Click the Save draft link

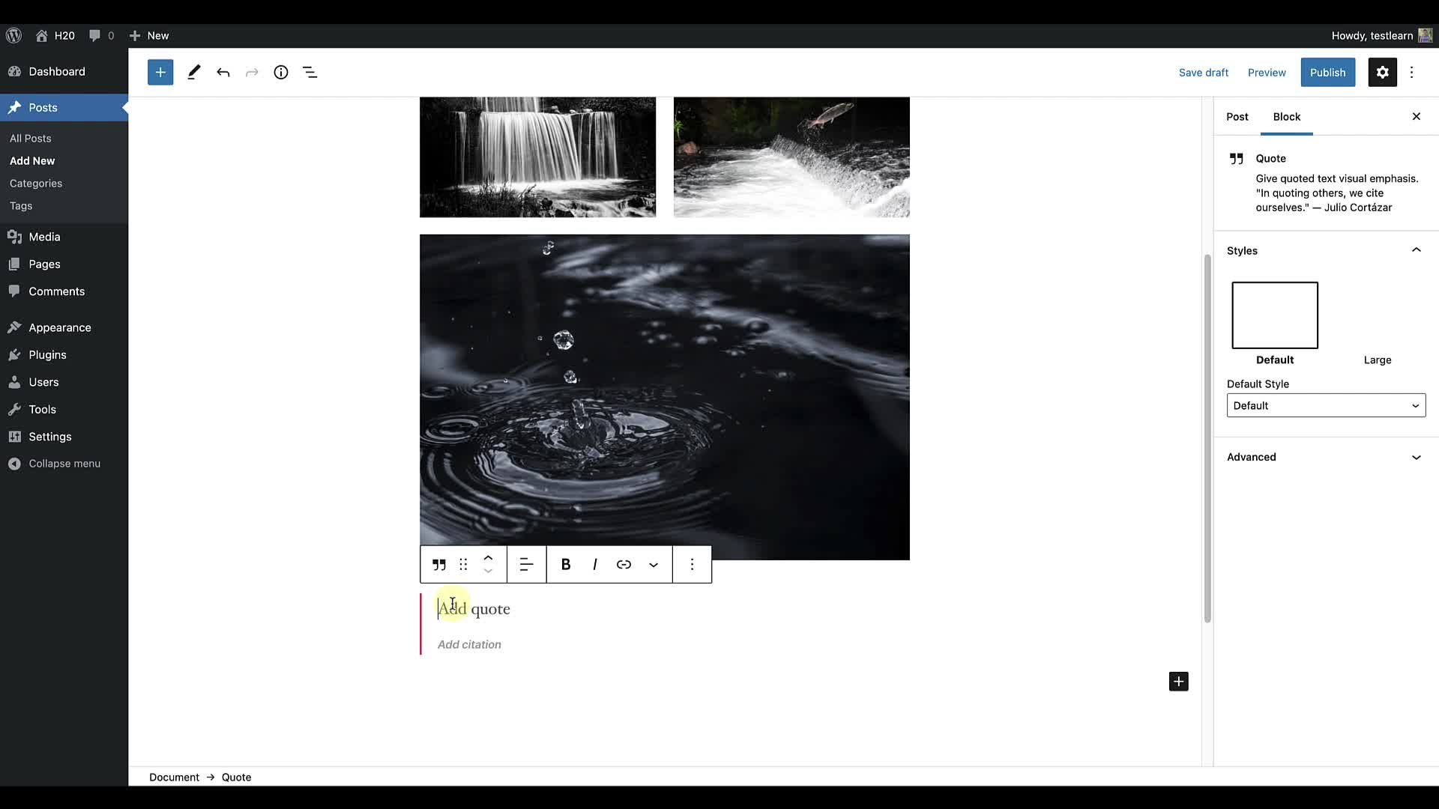click(1203, 73)
